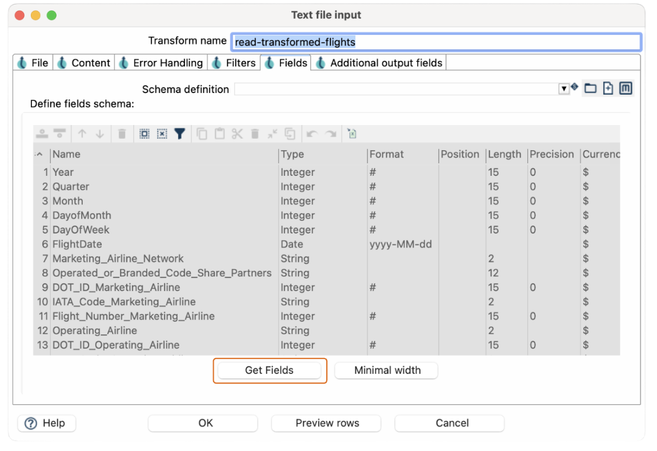
Task: Click the Length column header
Action: coord(507,155)
